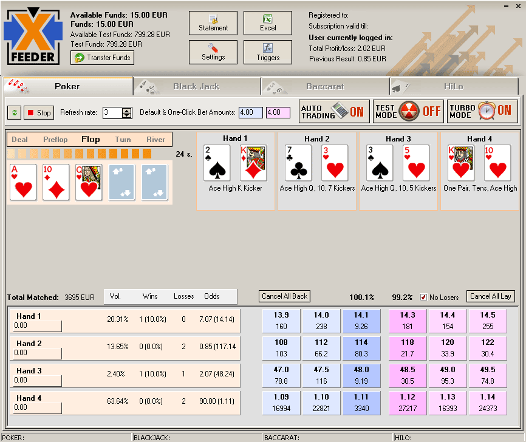Lay Hand 2 at odds 122
The height and width of the screenshot is (442, 526).
pos(488,348)
